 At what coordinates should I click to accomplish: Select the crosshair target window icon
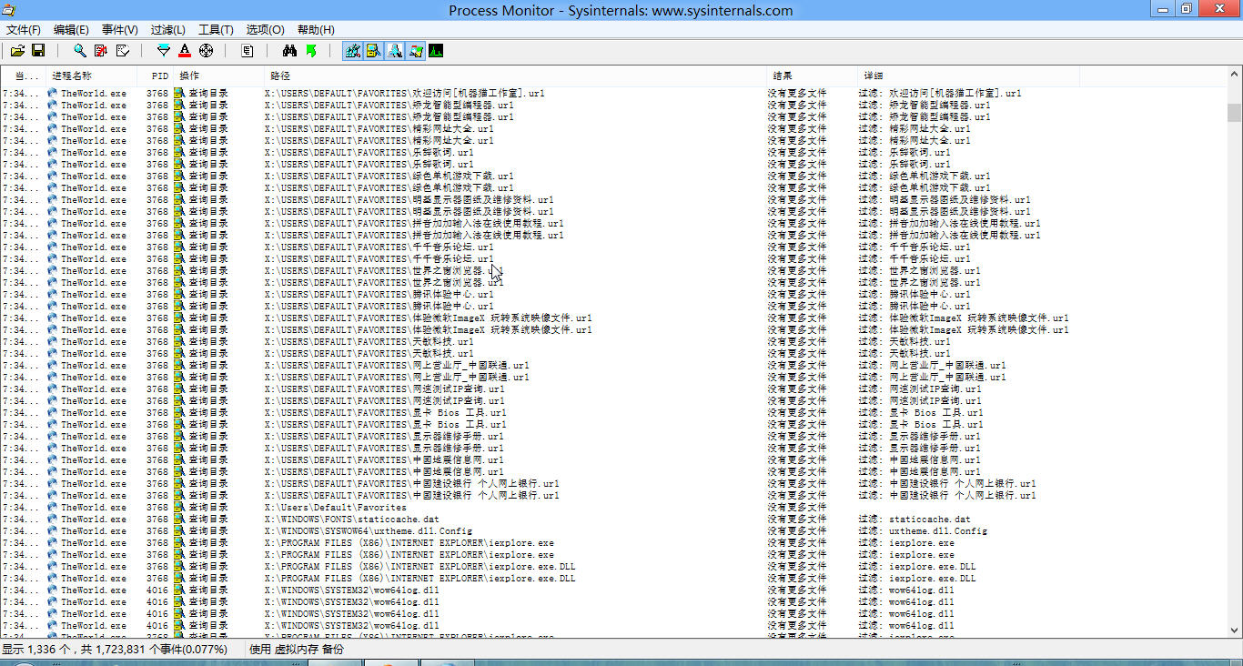click(x=207, y=51)
